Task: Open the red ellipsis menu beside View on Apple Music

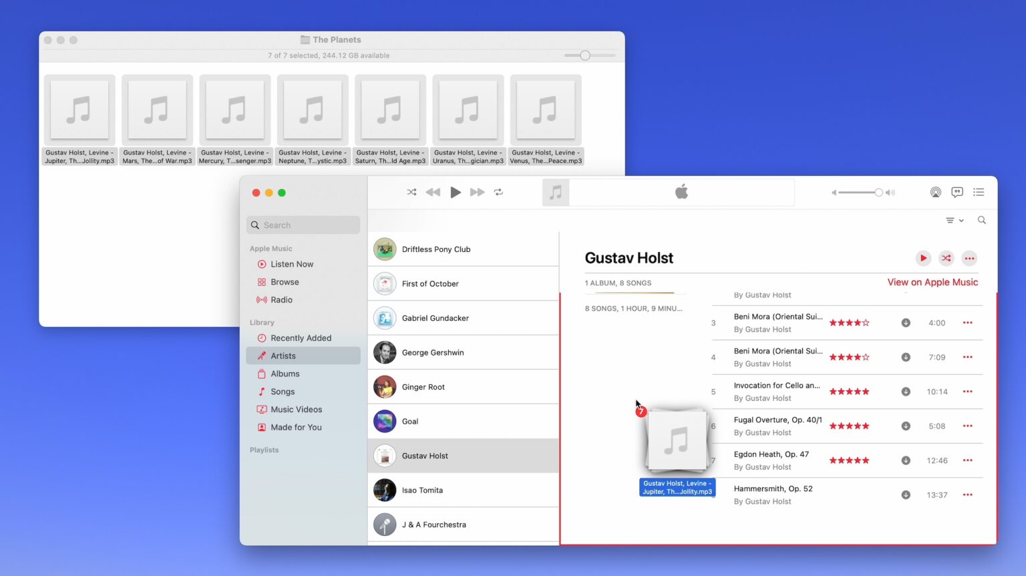Action: coord(969,258)
